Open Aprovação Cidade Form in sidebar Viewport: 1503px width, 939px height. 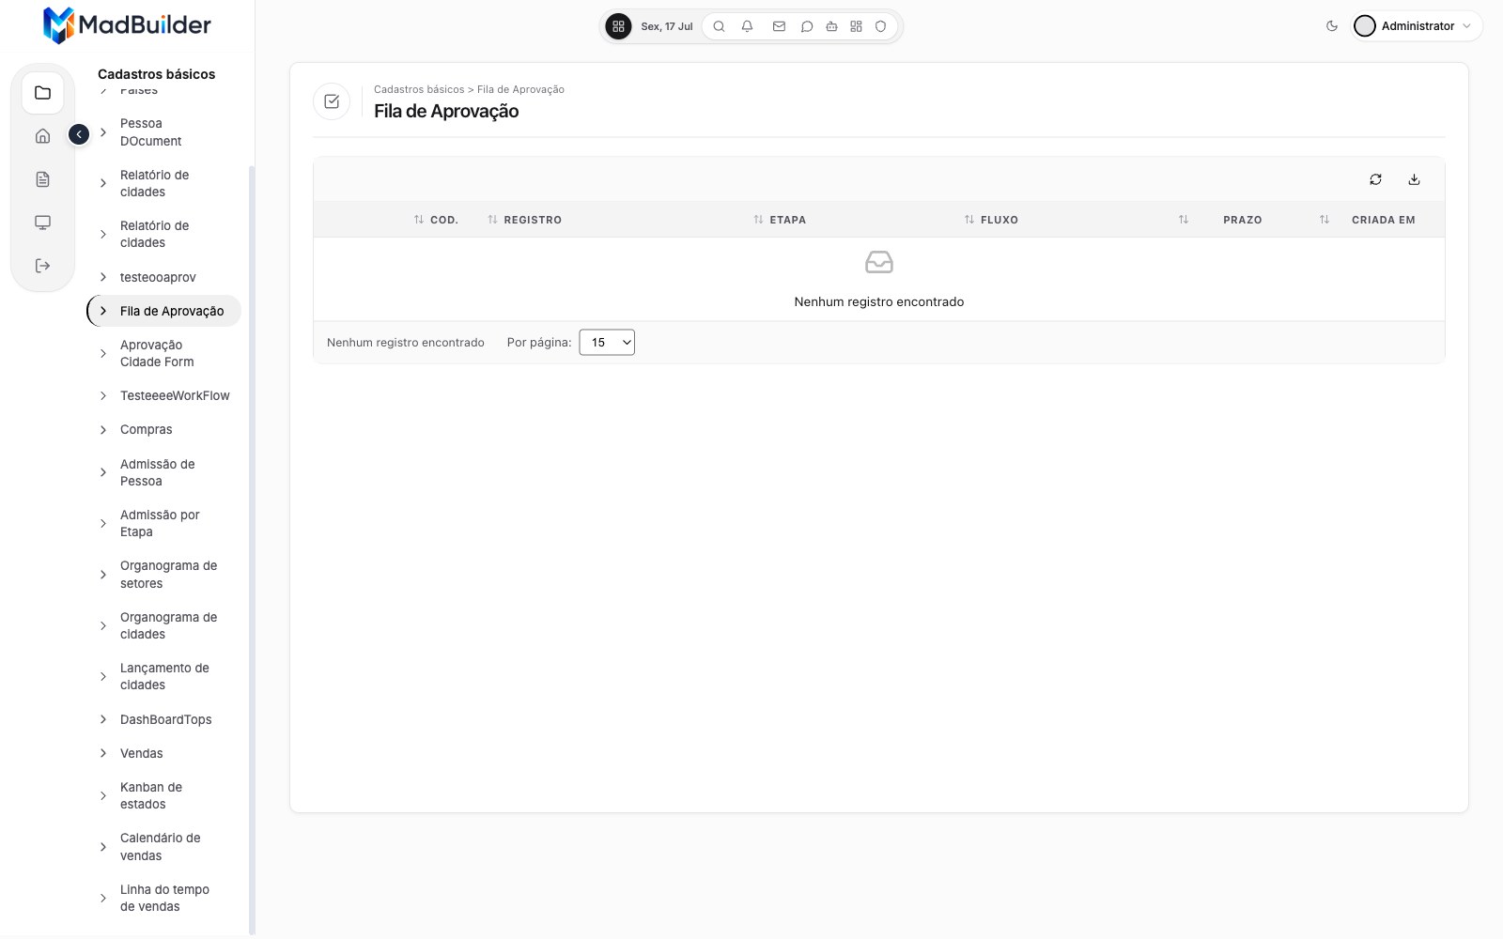coord(164,353)
